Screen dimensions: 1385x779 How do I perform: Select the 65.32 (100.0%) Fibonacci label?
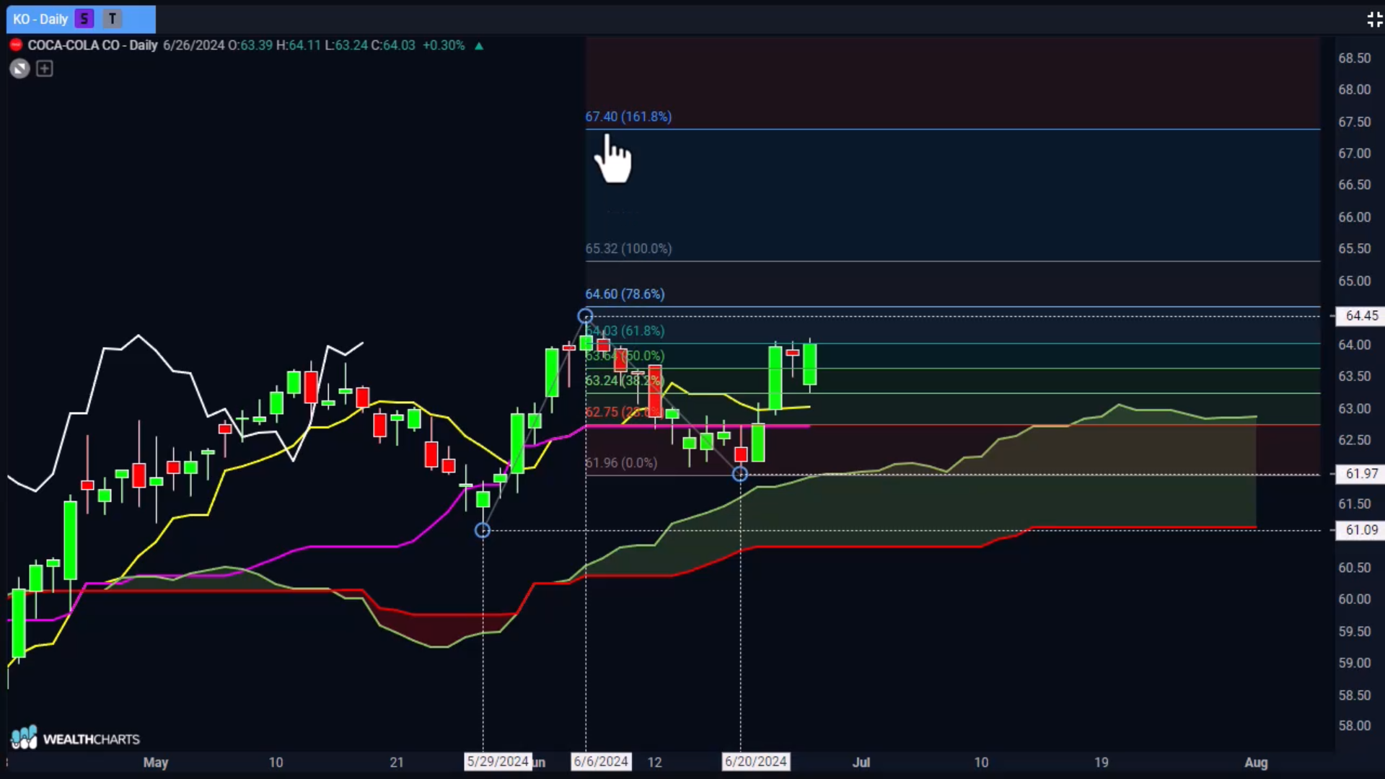point(628,248)
